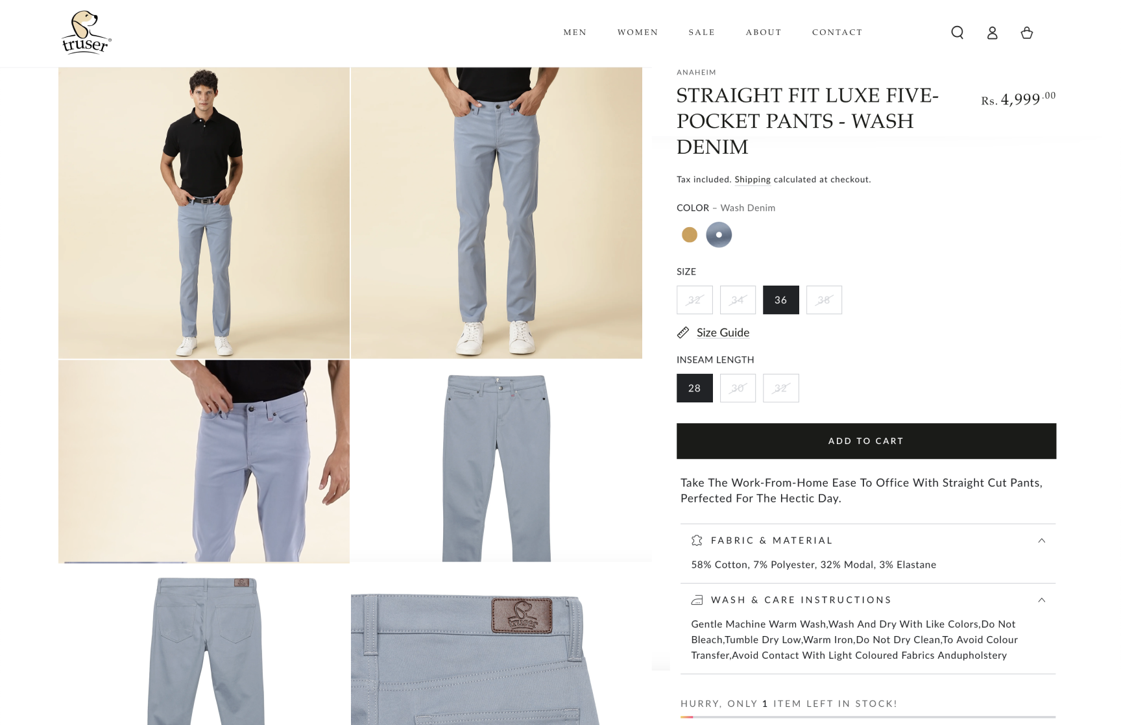Open the MEN navigation menu

(575, 32)
